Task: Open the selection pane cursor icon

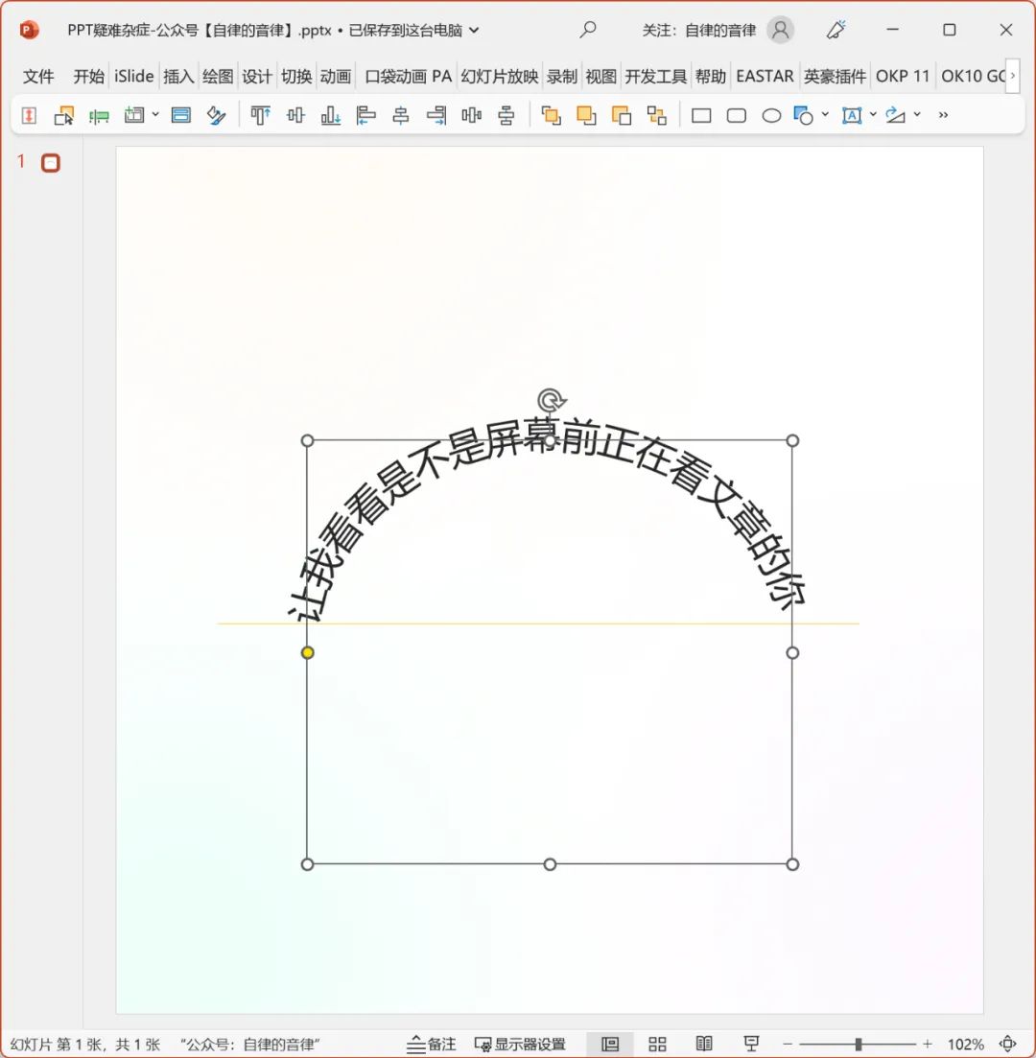Action: (x=64, y=115)
